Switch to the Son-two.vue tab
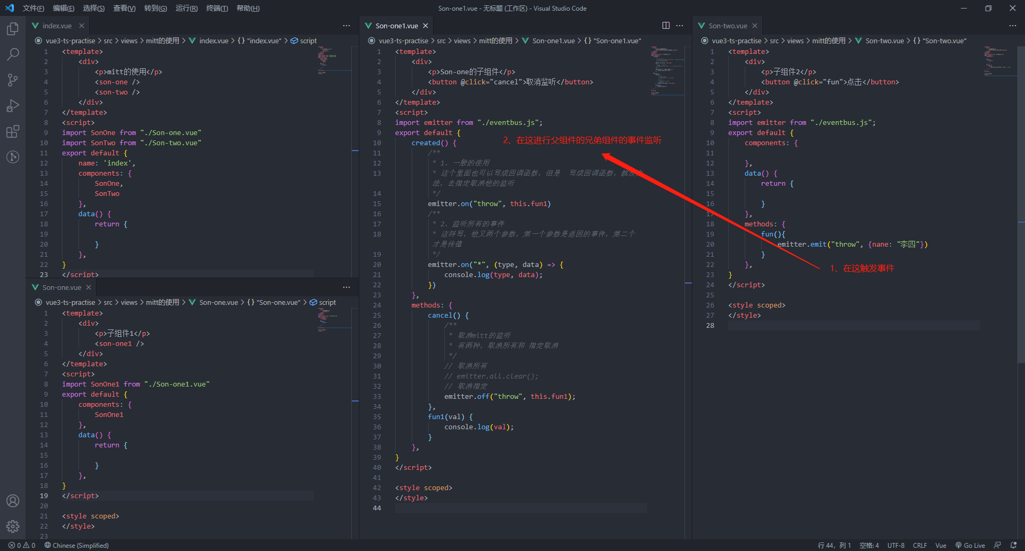 728,26
